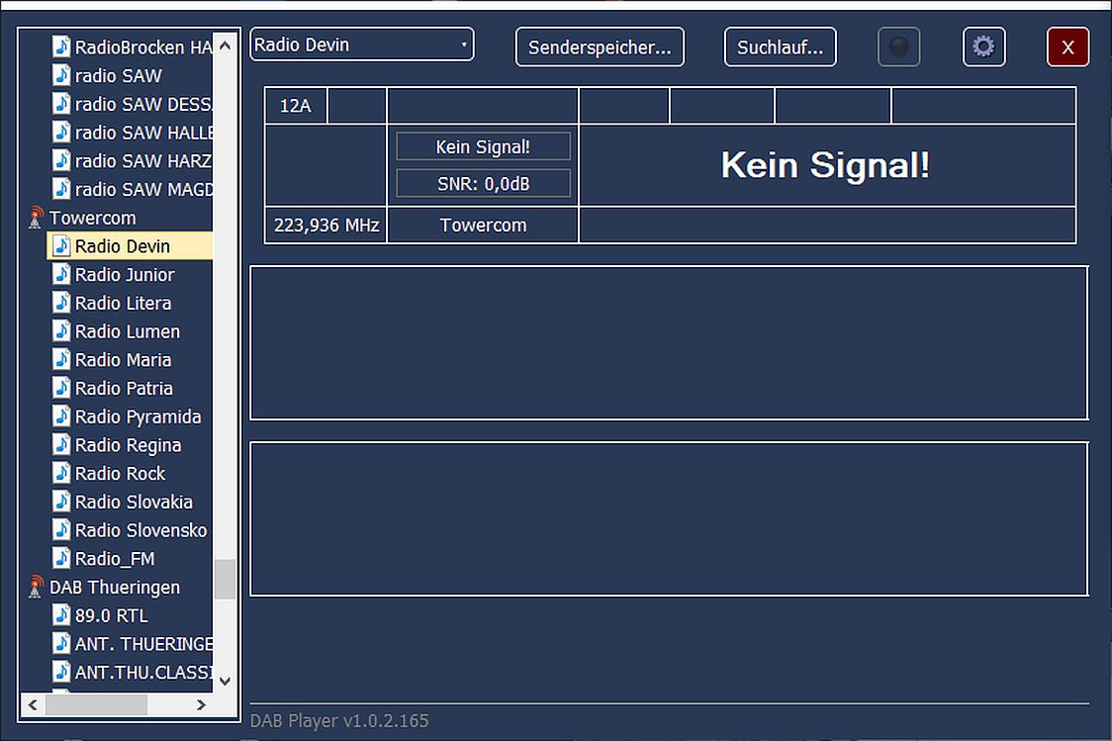Click the SNR: 0,0dB indicator
Screen dimensions: 1112x741
(x=483, y=184)
